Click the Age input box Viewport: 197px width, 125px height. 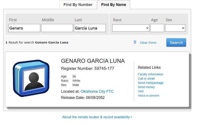(x=157, y=28)
